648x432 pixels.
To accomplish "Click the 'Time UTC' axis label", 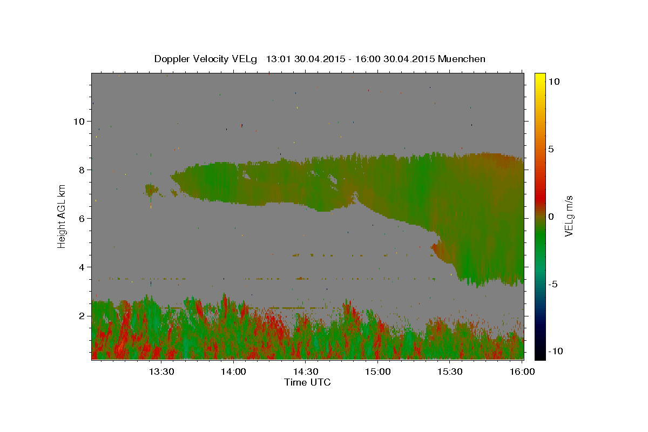I will click(x=307, y=382).
